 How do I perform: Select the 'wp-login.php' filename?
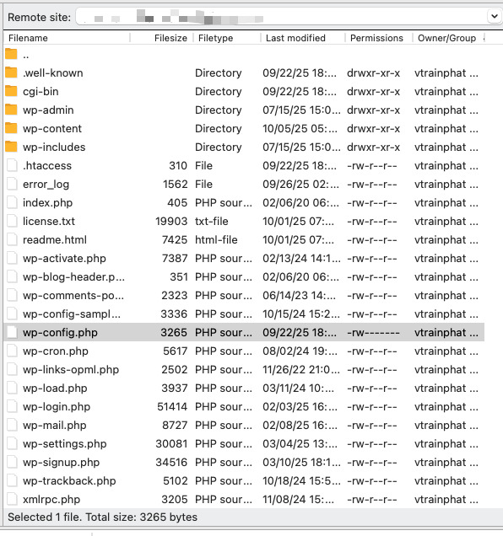point(57,407)
